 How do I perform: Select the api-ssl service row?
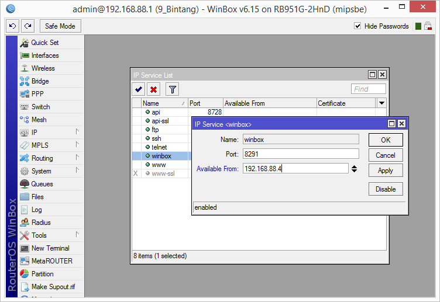click(x=161, y=121)
